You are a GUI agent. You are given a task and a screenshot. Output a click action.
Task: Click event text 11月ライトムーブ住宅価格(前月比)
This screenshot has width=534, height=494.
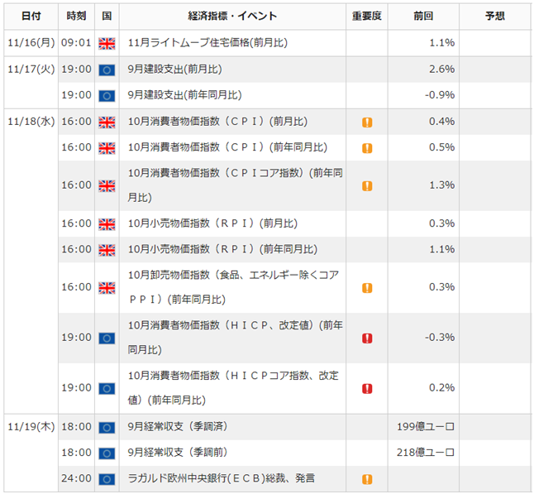pos(207,43)
